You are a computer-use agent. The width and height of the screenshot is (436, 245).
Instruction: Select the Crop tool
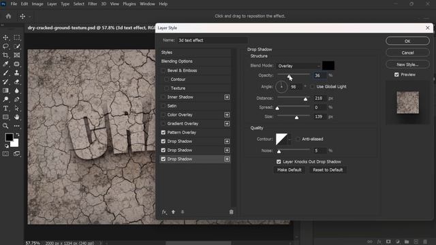pos(5,55)
